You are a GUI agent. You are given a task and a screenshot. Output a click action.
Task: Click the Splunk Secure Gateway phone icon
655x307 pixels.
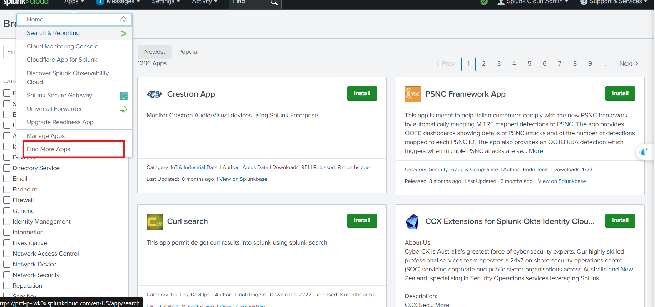point(123,96)
